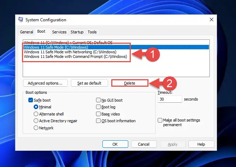Image resolution: width=236 pixels, height=167 pixels.
Task: Switch to the General tab
Action: coord(27,32)
